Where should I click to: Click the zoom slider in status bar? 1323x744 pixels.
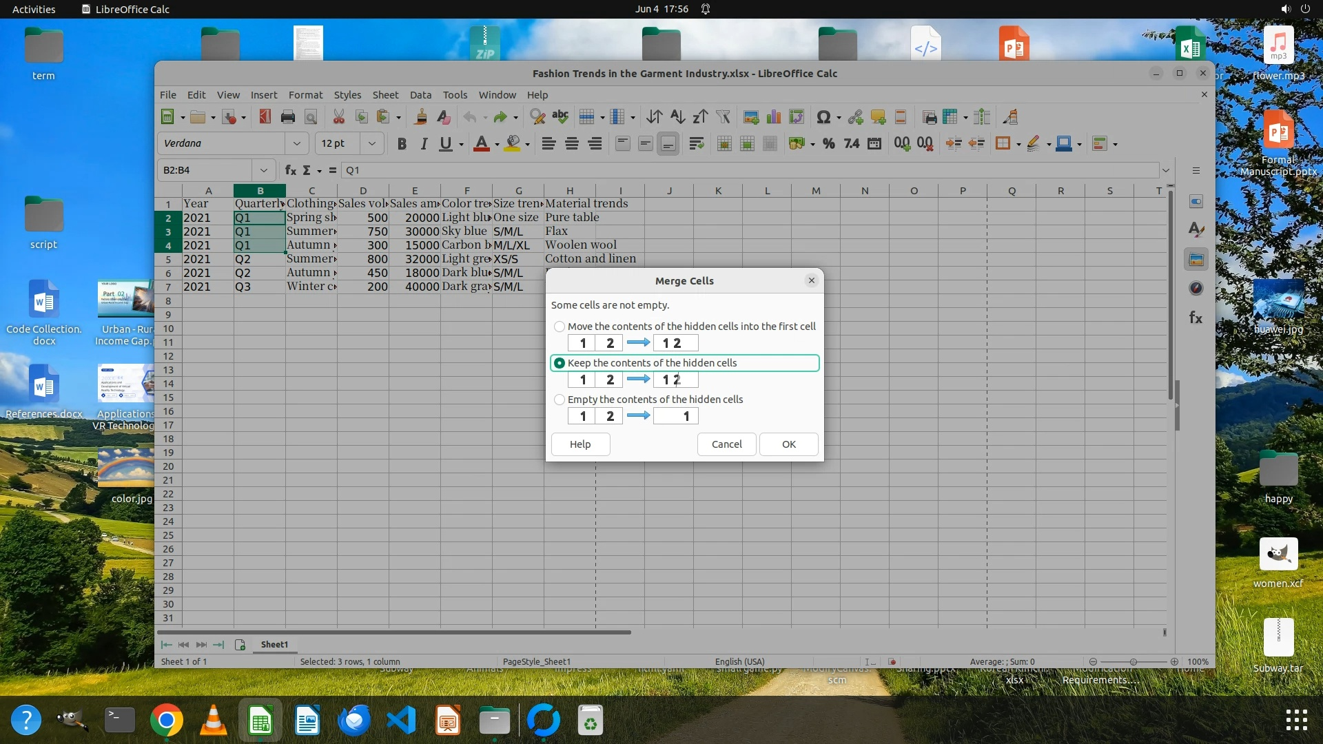[1134, 661]
